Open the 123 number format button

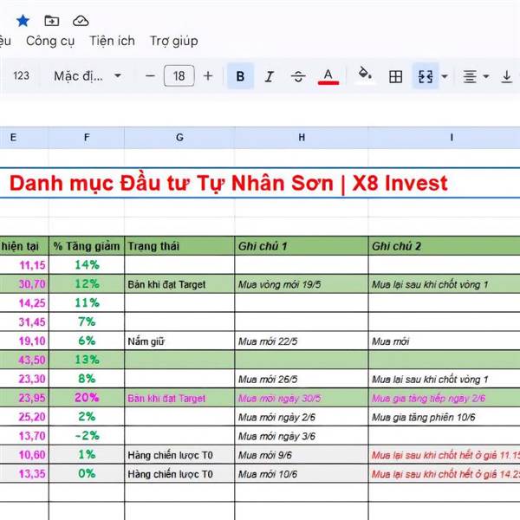pyautogui.click(x=21, y=76)
